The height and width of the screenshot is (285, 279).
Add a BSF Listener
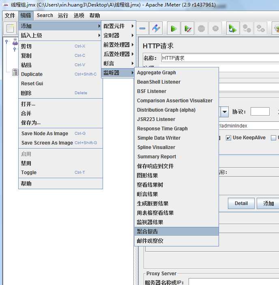click(x=176, y=91)
